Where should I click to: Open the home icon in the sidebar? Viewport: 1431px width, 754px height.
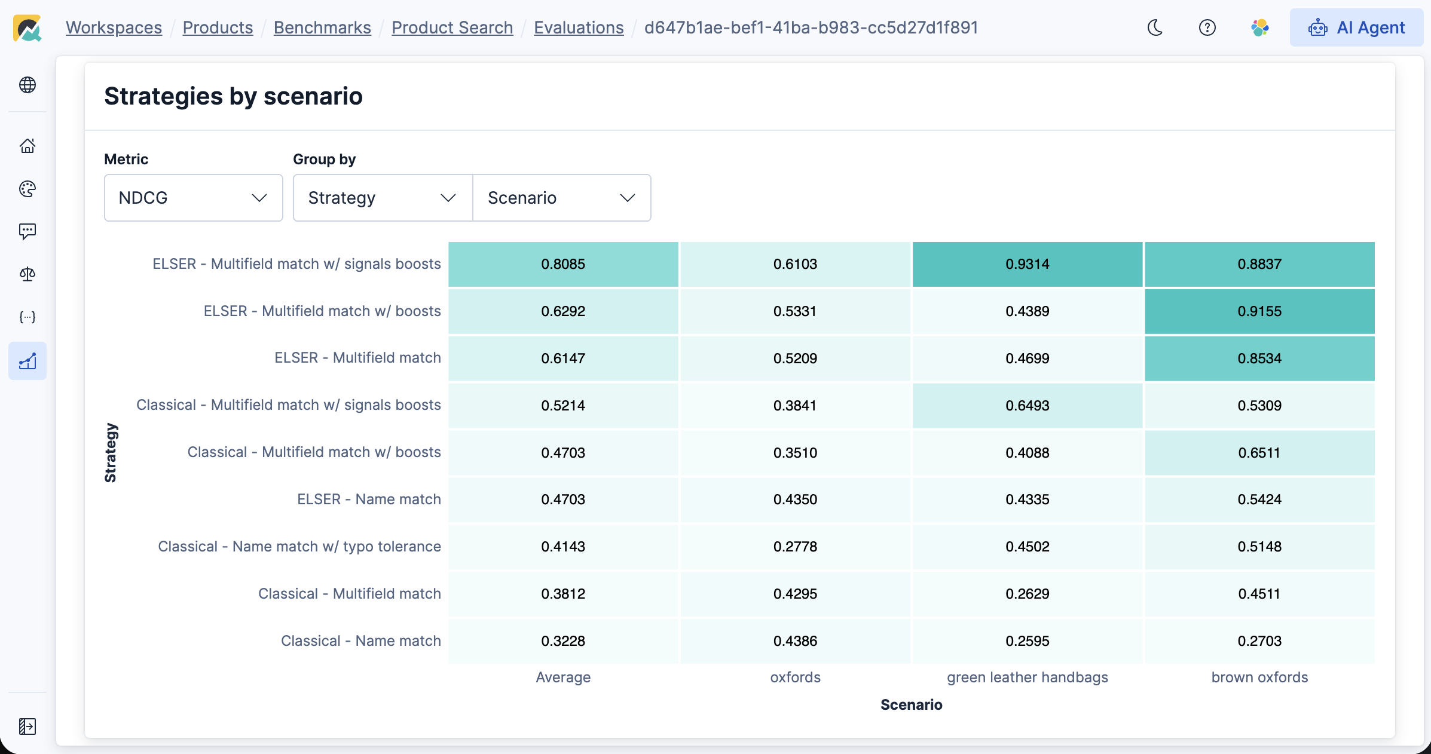[x=27, y=146]
